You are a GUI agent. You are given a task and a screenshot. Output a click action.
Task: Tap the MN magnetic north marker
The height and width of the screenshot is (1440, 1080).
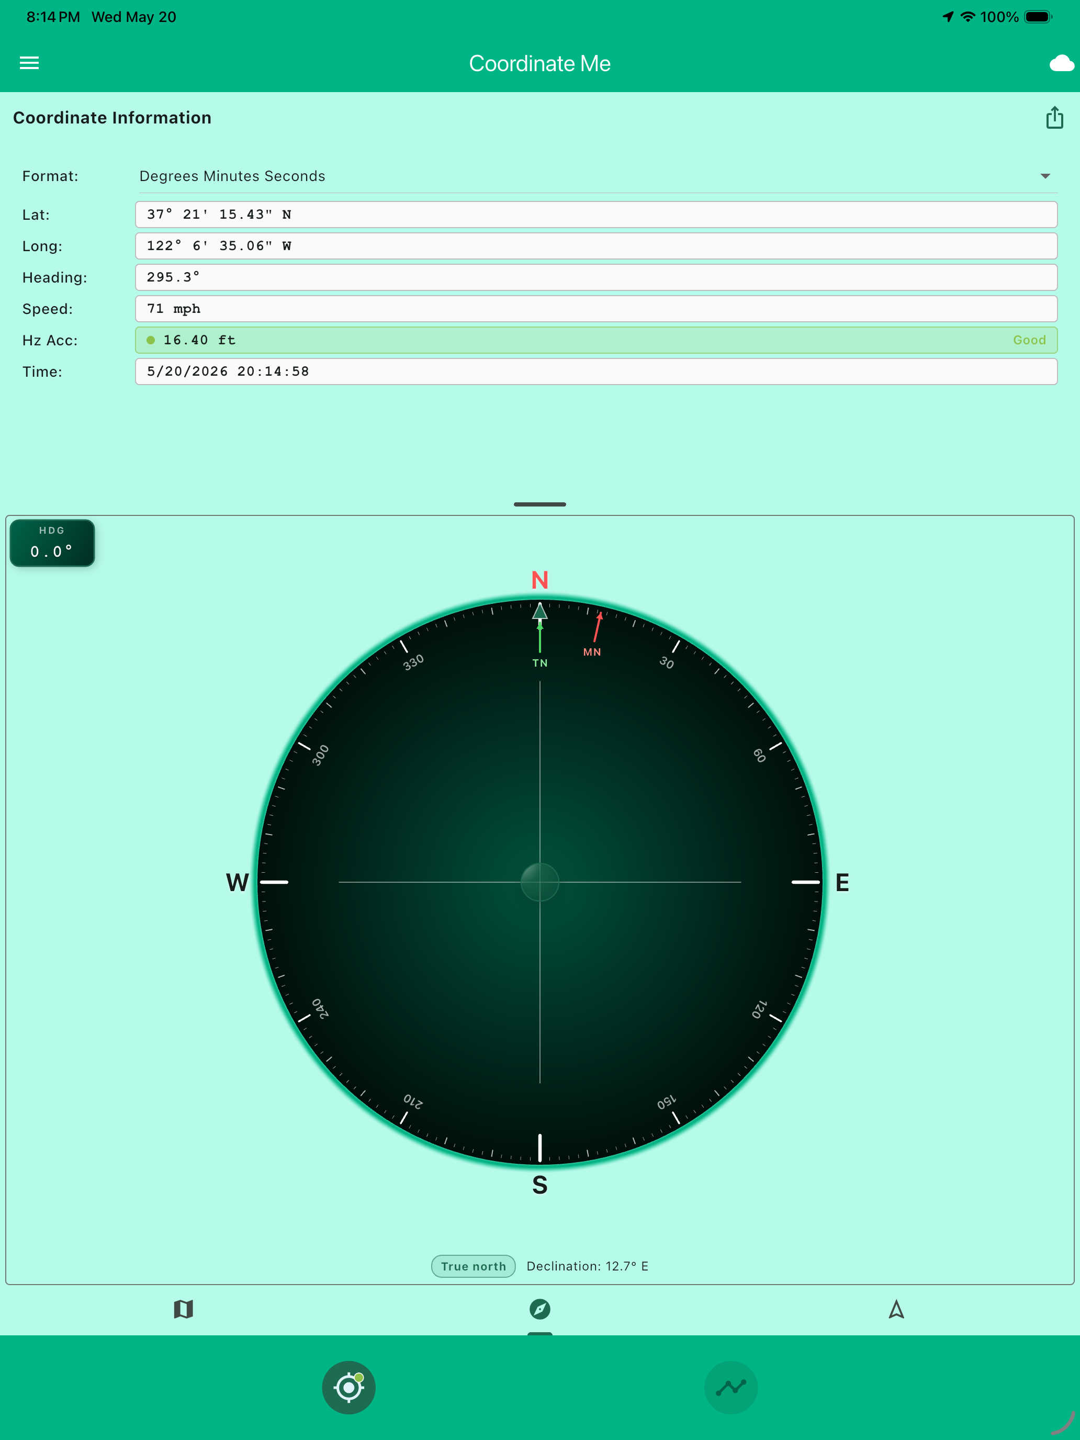[592, 651]
